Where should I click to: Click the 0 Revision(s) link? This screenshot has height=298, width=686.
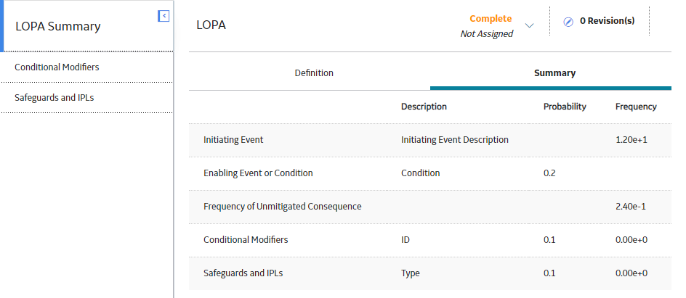[x=608, y=21]
